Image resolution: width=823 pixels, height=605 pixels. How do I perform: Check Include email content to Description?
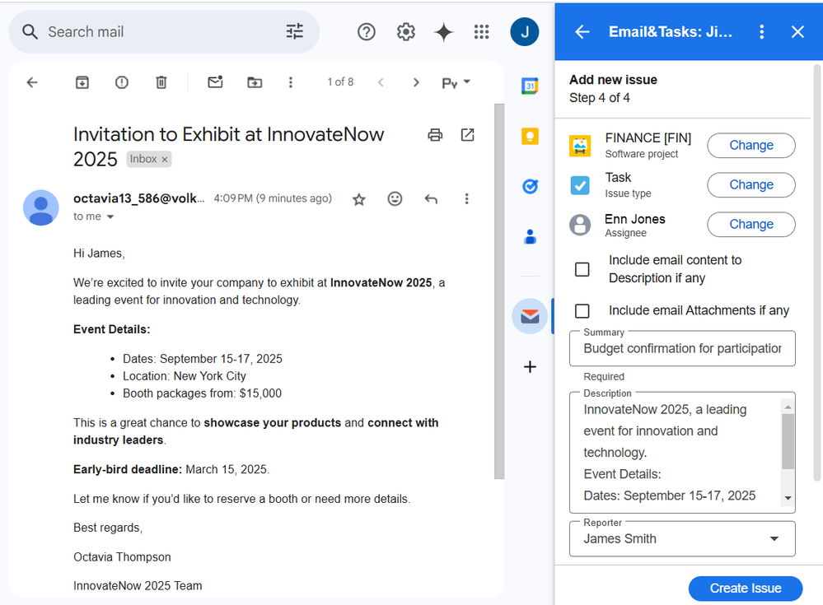(582, 269)
